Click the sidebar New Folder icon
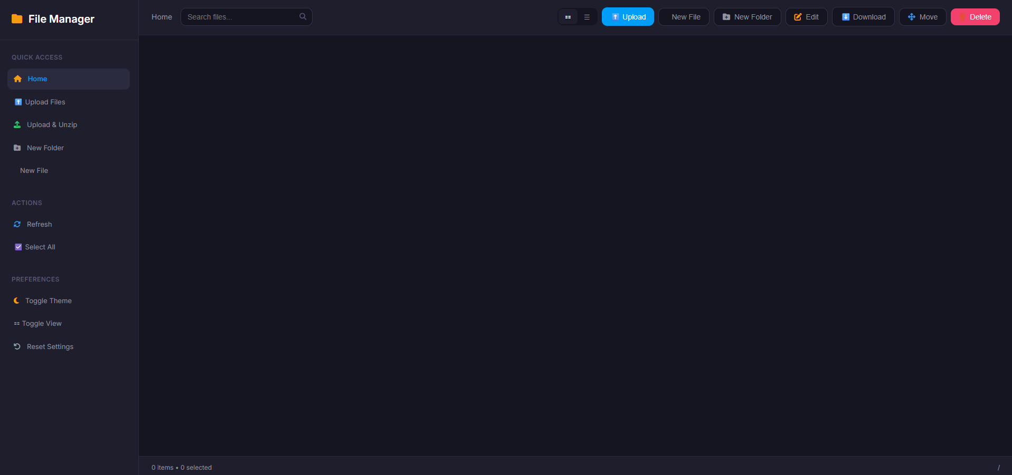Screen dimensions: 1012x475 click(x=17, y=148)
